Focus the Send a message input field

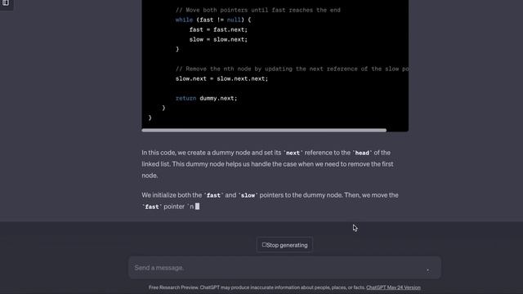point(284,268)
